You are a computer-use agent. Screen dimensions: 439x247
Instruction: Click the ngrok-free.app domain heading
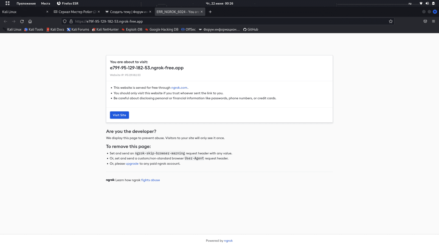[147, 68]
